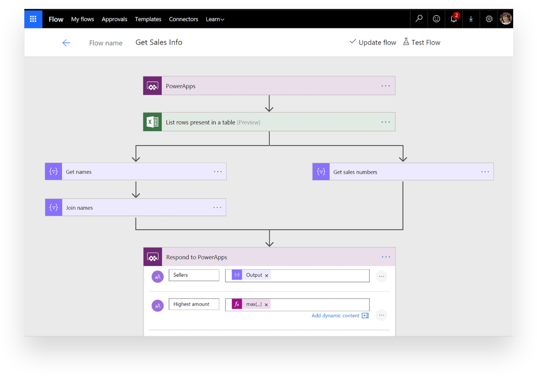
Task: Open the Join names step options menu
Action: tap(217, 207)
